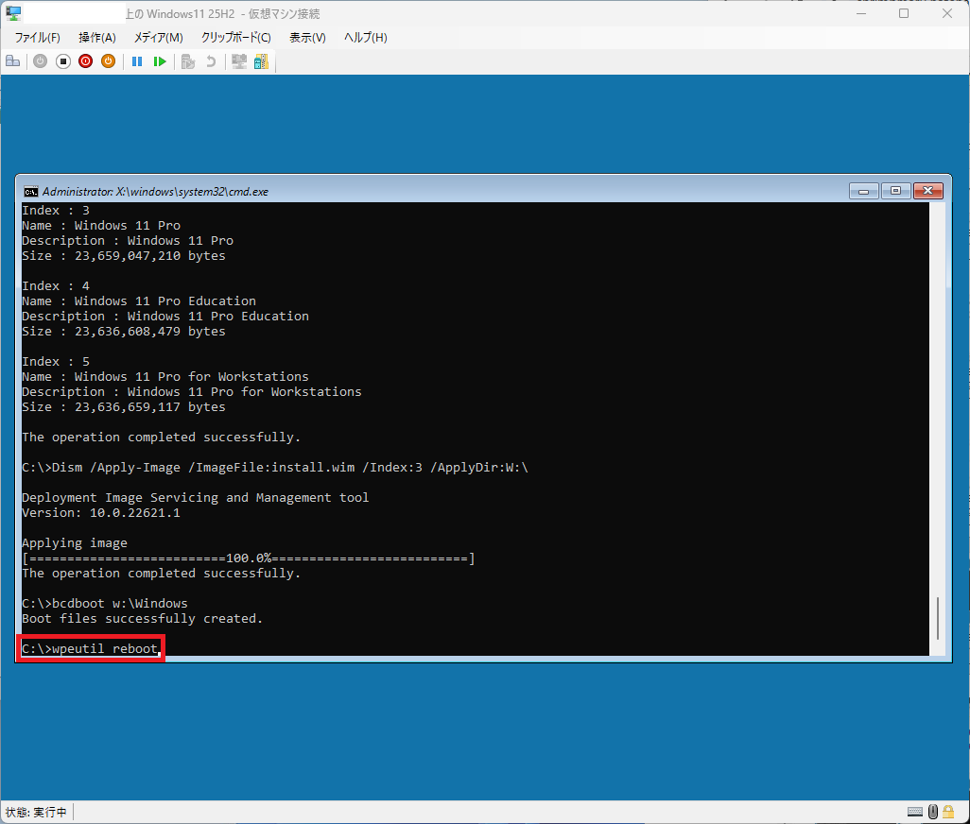Click the greyed-out Checkpoint toolbar icon
The height and width of the screenshot is (824, 970).
pos(188,61)
